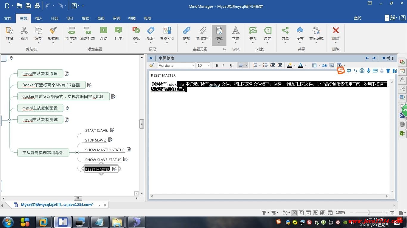This screenshot has height=228, width=407.
Task: Switch to the 插入 ribbon tab
Action: [39, 18]
